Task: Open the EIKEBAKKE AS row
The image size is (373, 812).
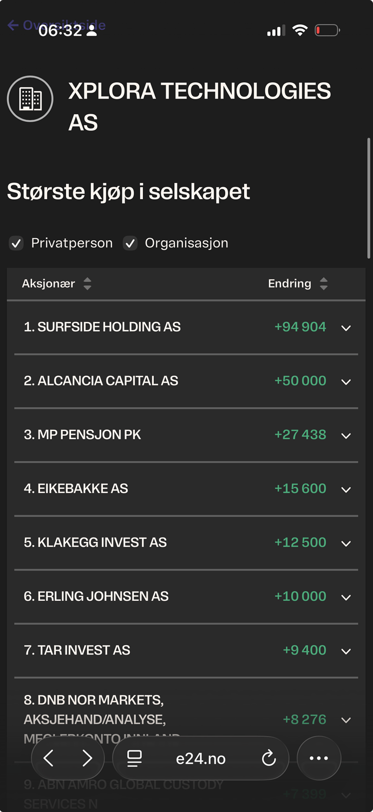Action: coord(186,489)
